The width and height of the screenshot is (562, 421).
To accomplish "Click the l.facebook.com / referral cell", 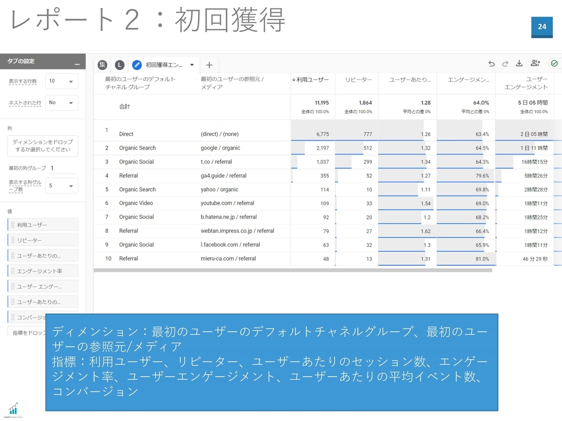I will [x=230, y=245].
